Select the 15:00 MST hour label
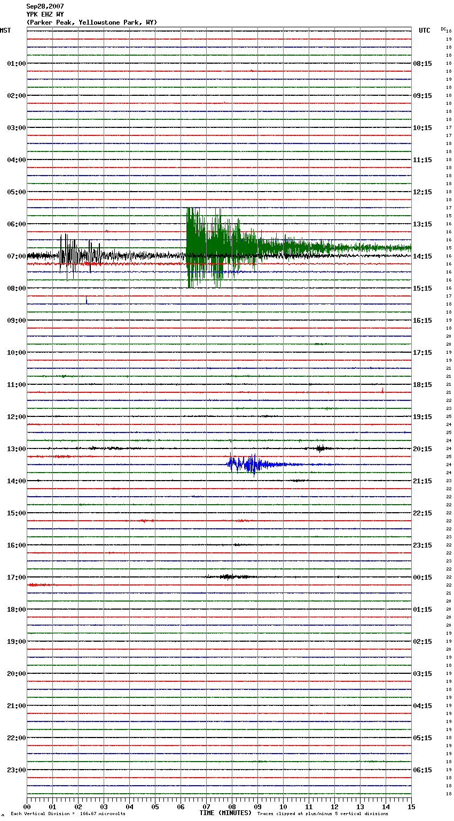Image resolution: width=454 pixels, height=821 pixels. click(x=17, y=513)
